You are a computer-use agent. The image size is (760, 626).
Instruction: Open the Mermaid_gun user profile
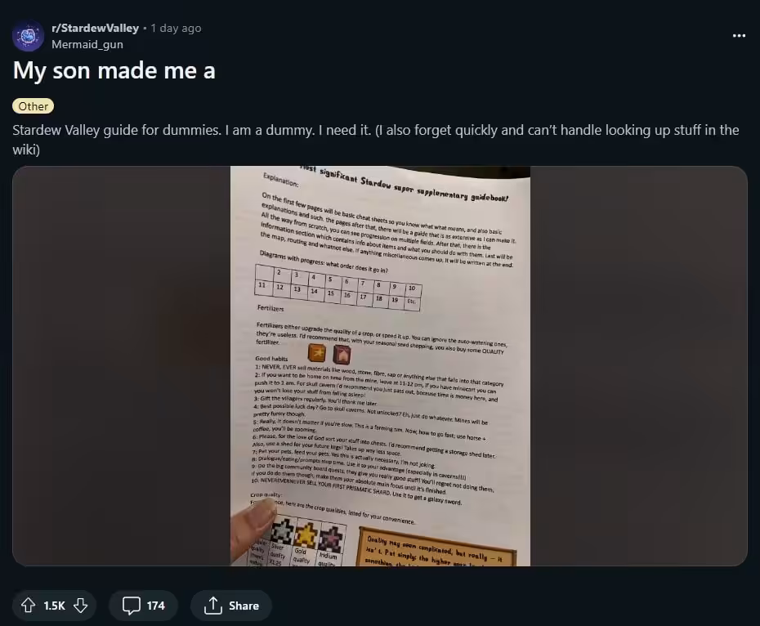tap(87, 44)
